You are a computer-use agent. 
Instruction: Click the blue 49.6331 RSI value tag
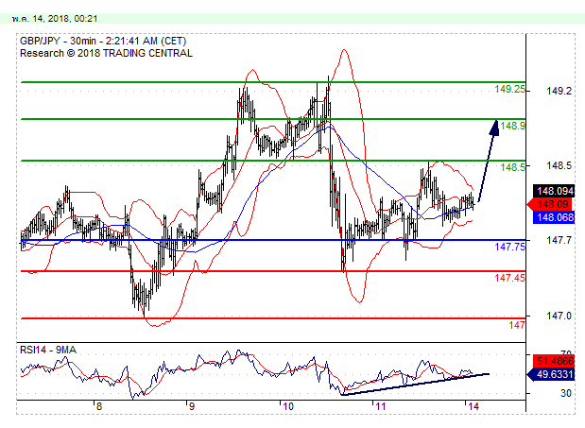(551, 374)
